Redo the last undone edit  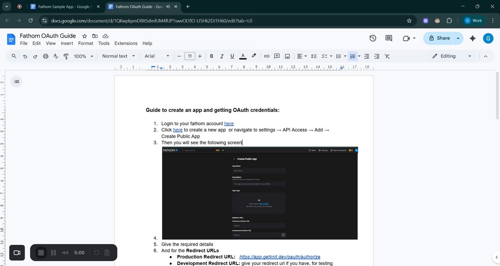click(x=35, y=56)
